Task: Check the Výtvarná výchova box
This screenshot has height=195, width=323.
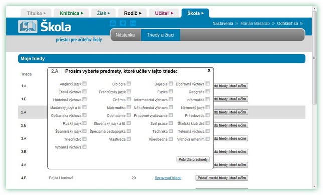Action: 84,146
